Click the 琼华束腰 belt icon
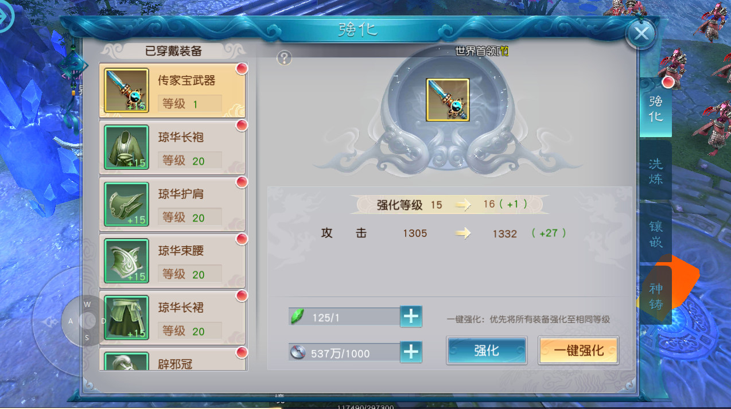 [127, 260]
